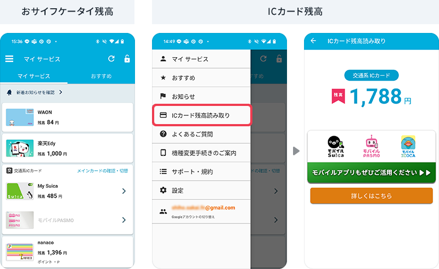Screen dimensions: 439x269
Task: Tap the モバイル Suica penguin logo
Action: [x=336, y=146]
